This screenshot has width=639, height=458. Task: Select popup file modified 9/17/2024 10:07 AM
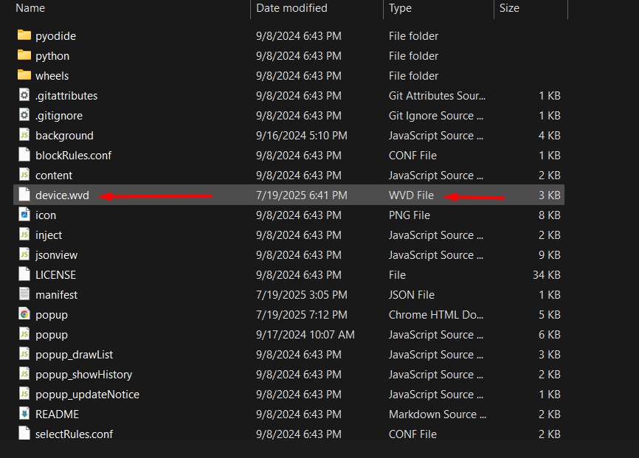point(52,335)
